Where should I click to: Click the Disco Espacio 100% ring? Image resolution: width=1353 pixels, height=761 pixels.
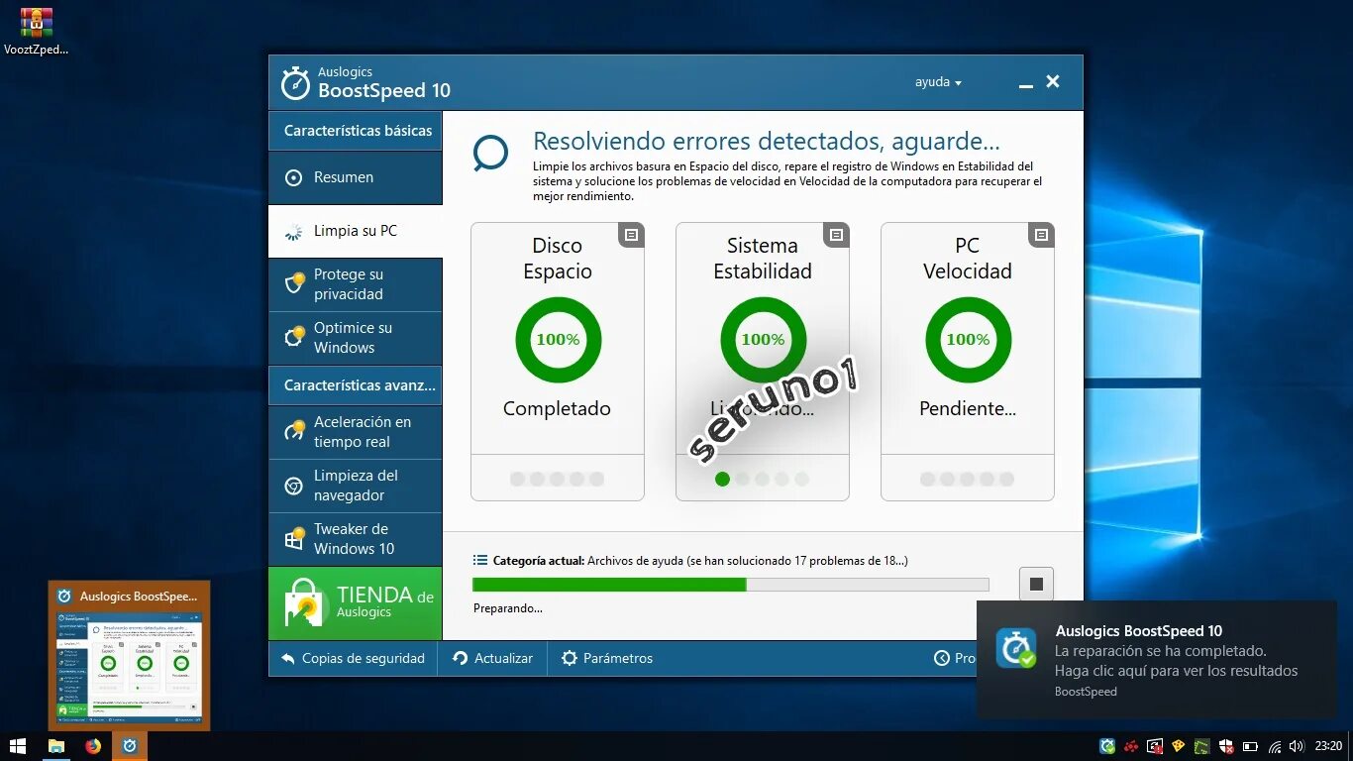[559, 340]
